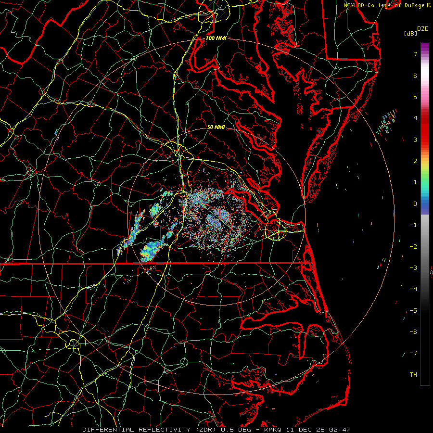Click the -7 scale label

tap(413, 353)
